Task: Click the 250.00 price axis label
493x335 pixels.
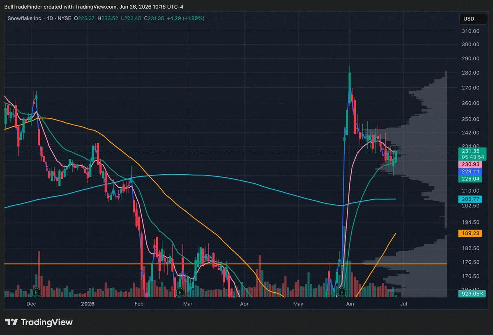Action: pyautogui.click(x=470, y=119)
